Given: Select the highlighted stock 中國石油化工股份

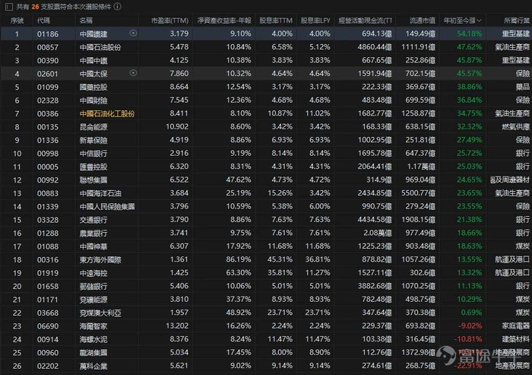Looking at the screenshot, I should tap(107, 114).
